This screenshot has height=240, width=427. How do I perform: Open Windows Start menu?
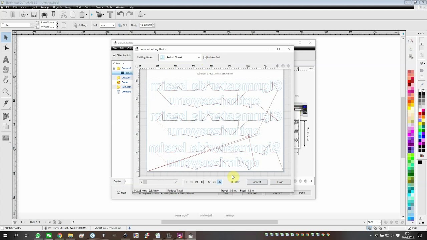pyautogui.click(x=5, y=236)
